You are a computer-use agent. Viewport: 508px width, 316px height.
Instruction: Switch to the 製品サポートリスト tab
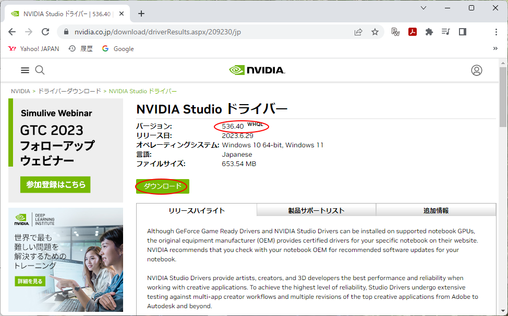point(316,210)
